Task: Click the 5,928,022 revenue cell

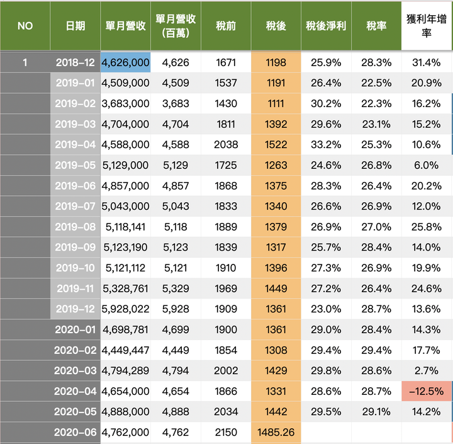Action: click(125, 309)
